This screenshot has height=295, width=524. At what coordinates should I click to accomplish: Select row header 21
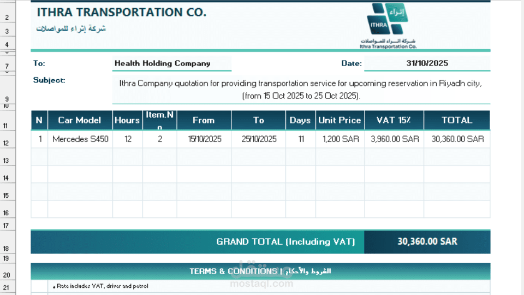(x=7, y=287)
